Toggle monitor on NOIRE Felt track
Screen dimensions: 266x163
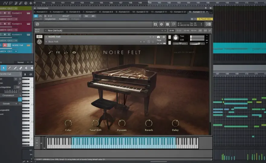9,45
